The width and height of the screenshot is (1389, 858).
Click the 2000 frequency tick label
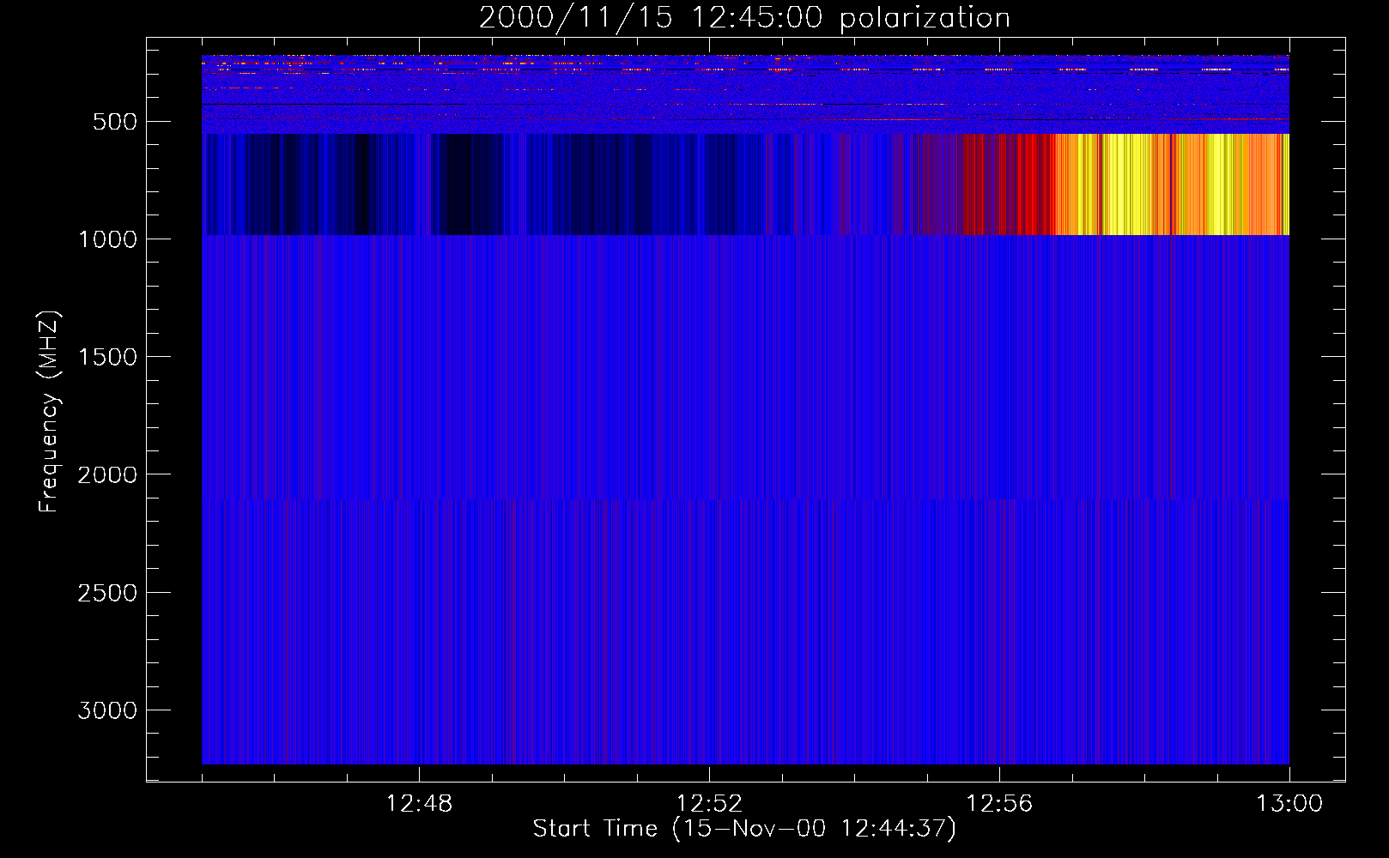(107, 474)
